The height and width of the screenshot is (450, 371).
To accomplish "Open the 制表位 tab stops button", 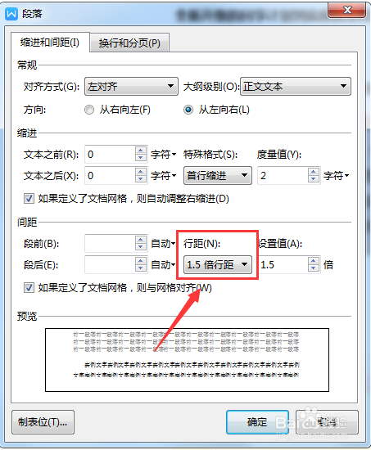I will click(43, 422).
